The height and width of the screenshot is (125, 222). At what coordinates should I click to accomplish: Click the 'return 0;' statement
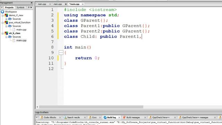87,58
